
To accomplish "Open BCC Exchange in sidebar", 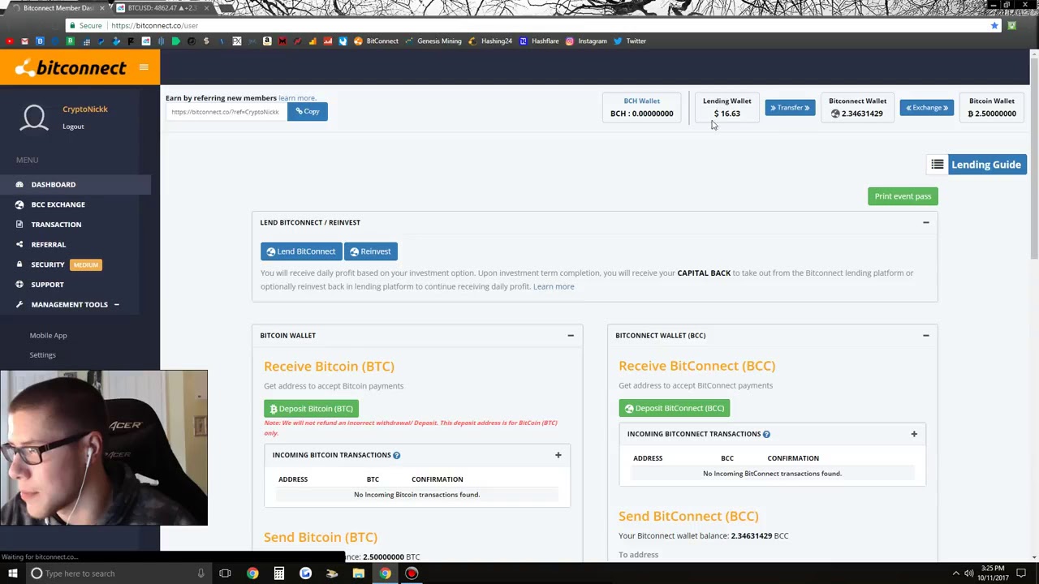I will pyautogui.click(x=75, y=204).
